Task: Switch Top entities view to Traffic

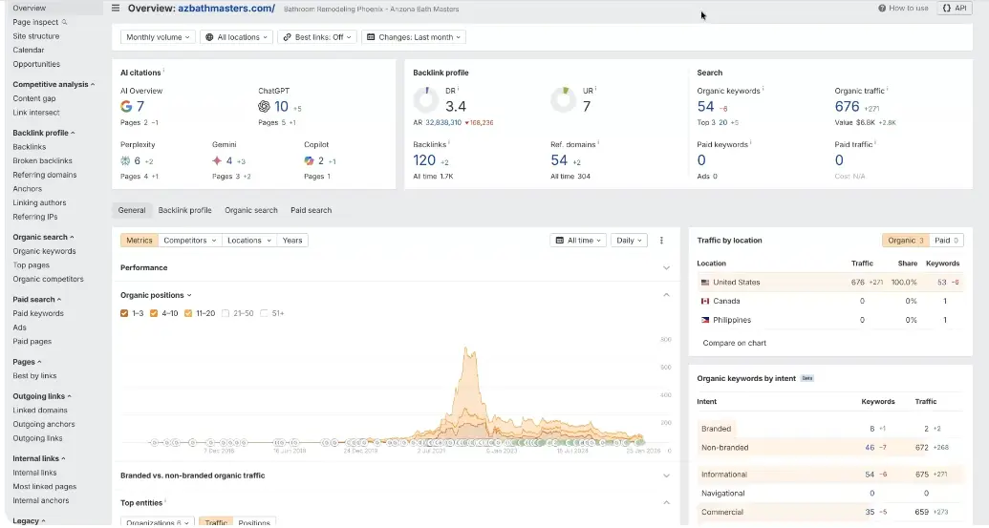Action: click(216, 522)
